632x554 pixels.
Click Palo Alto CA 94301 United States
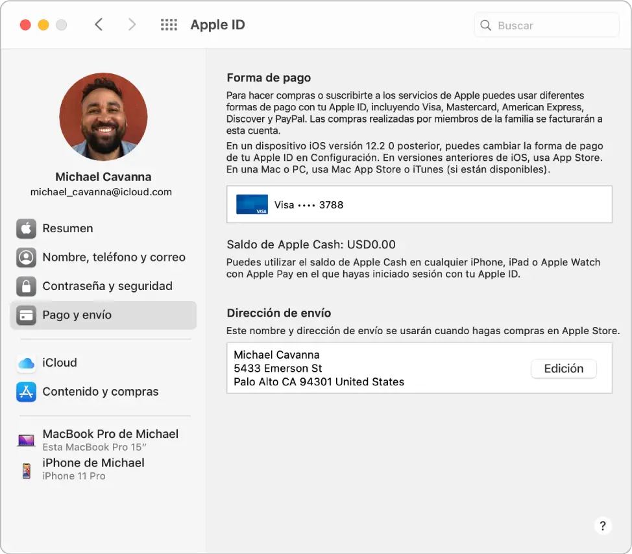coord(319,382)
